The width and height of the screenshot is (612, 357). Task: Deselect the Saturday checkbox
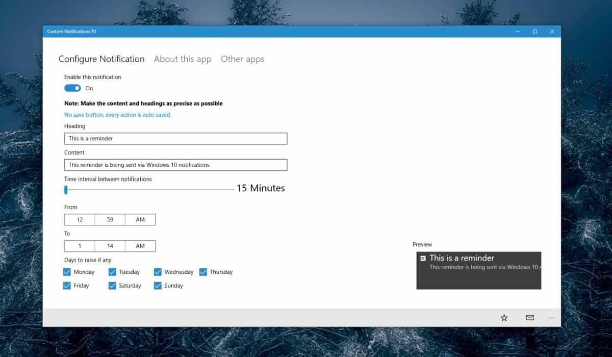(112, 286)
